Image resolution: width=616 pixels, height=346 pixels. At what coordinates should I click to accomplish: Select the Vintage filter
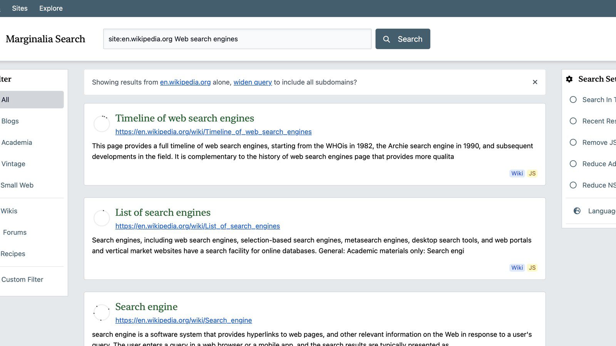pos(31,164)
